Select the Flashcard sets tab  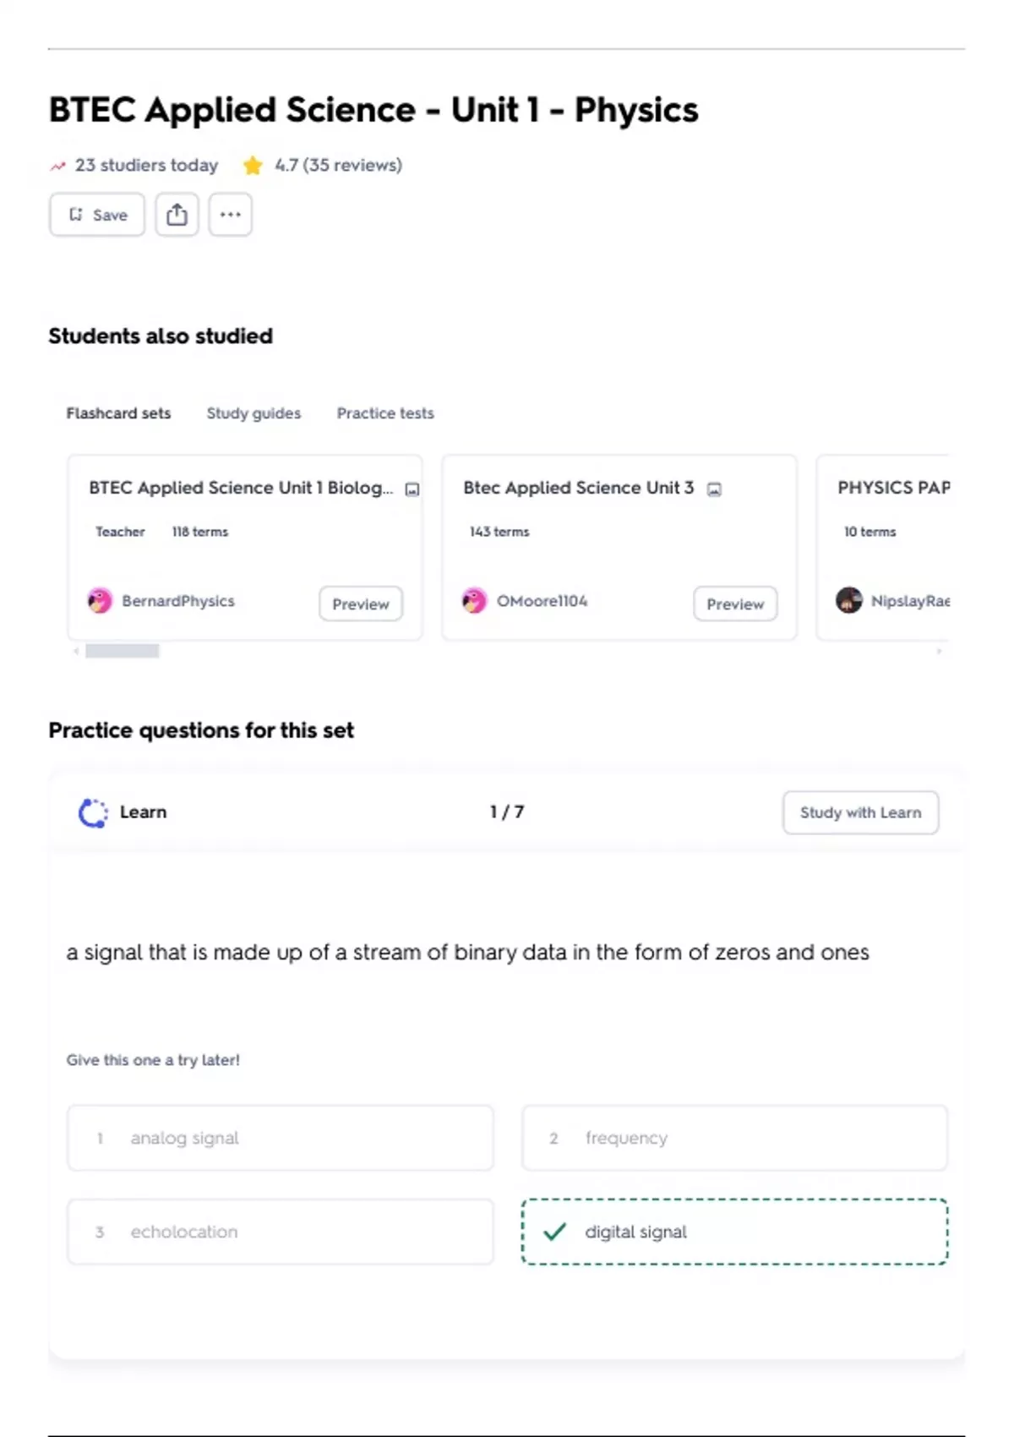click(x=118, y=413)
